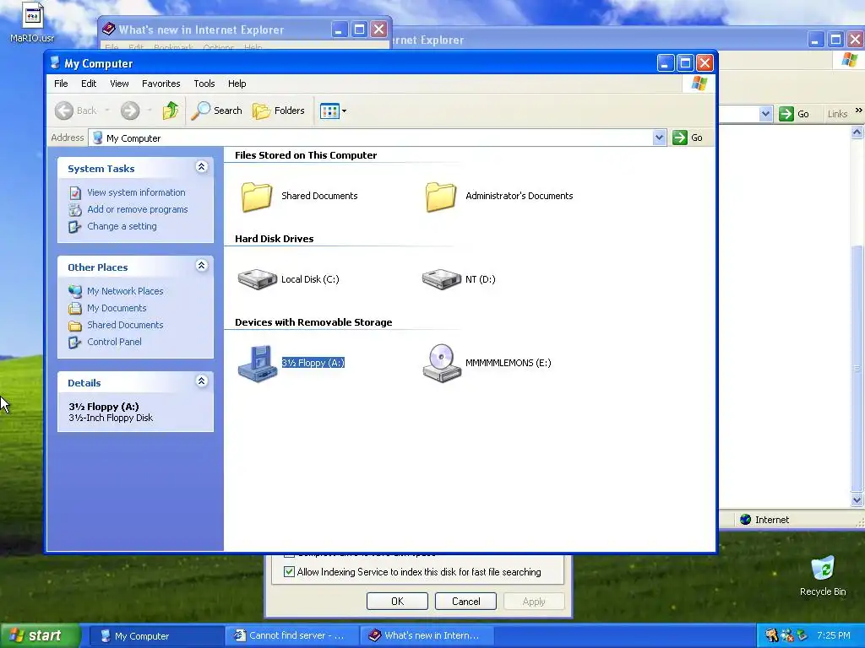
Task: Open the Shared Documents folder icon
Action: [x=257, y=196]
